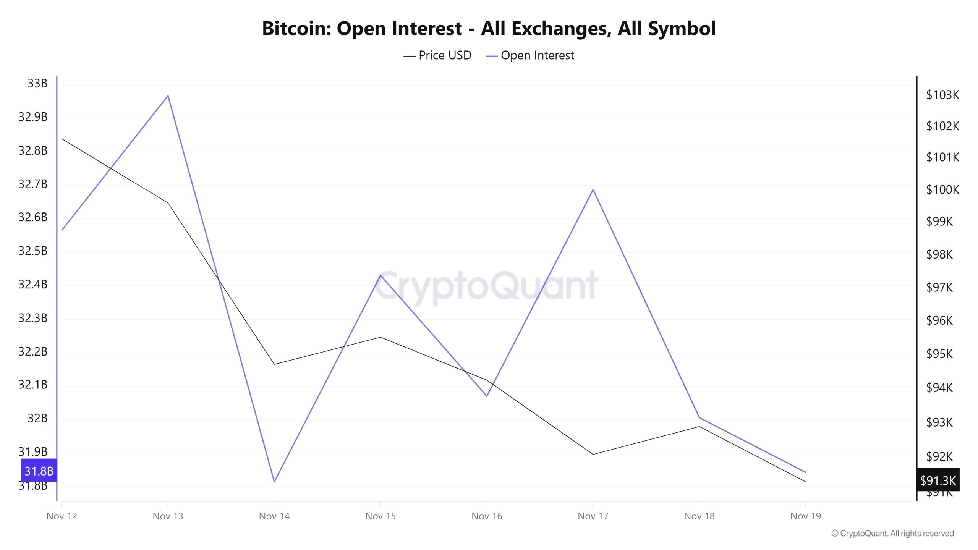
Task: Click the Open Interest peak at Nov 13
Action: (168, 95)
